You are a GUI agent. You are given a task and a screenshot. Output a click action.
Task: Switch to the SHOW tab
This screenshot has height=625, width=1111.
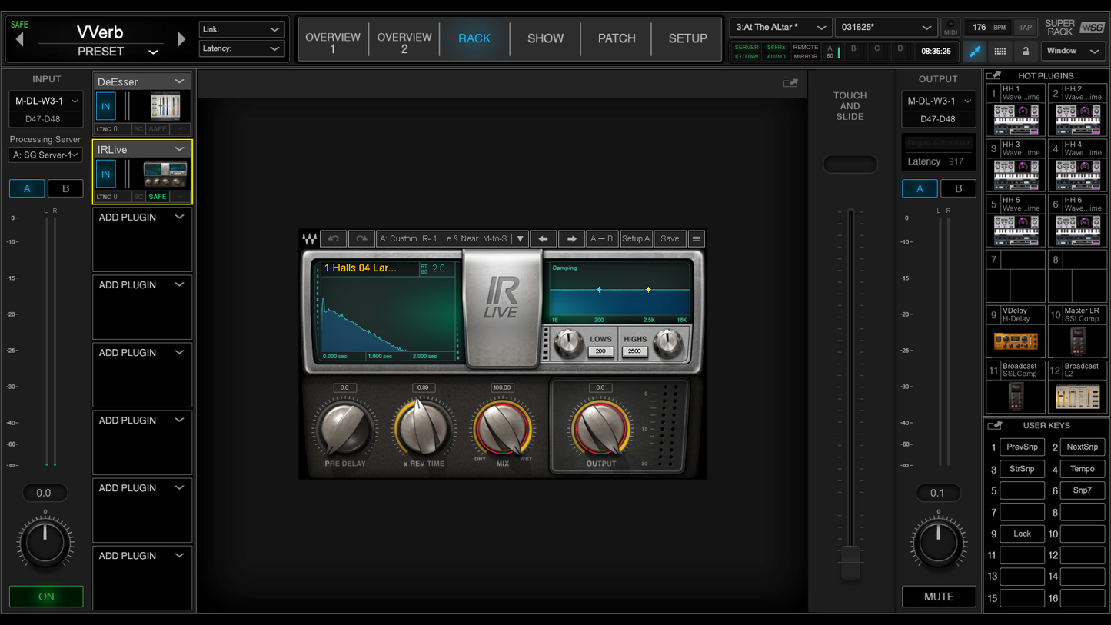pyautogui.click(x=545, y=38)
